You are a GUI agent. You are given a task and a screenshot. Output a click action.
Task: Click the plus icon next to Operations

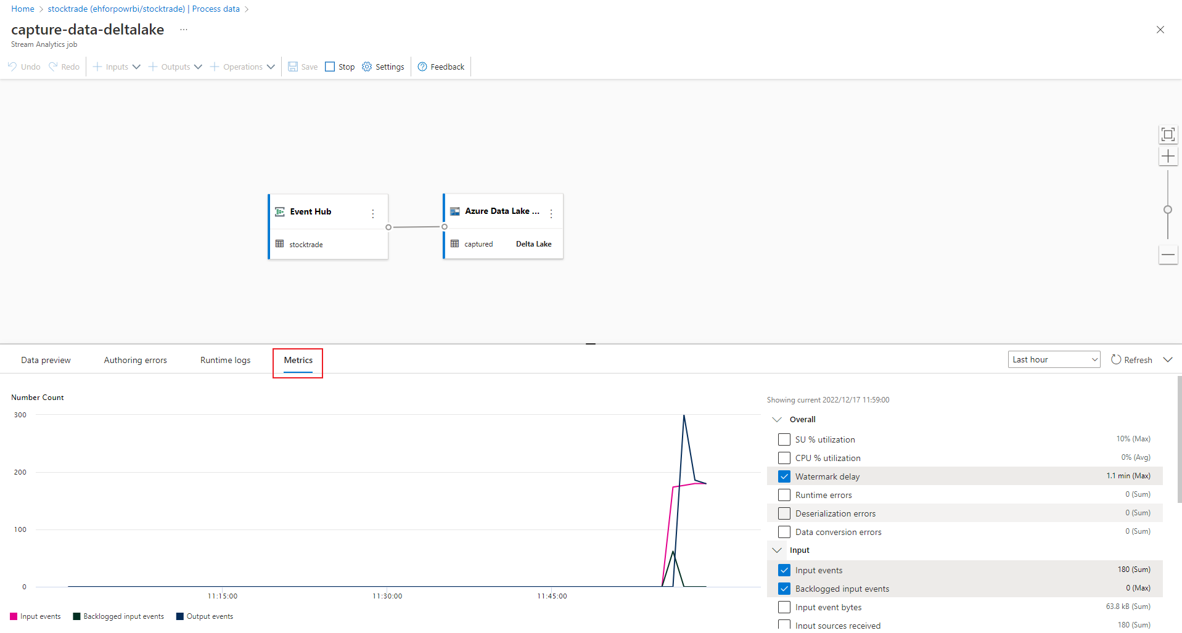[215, 67]
